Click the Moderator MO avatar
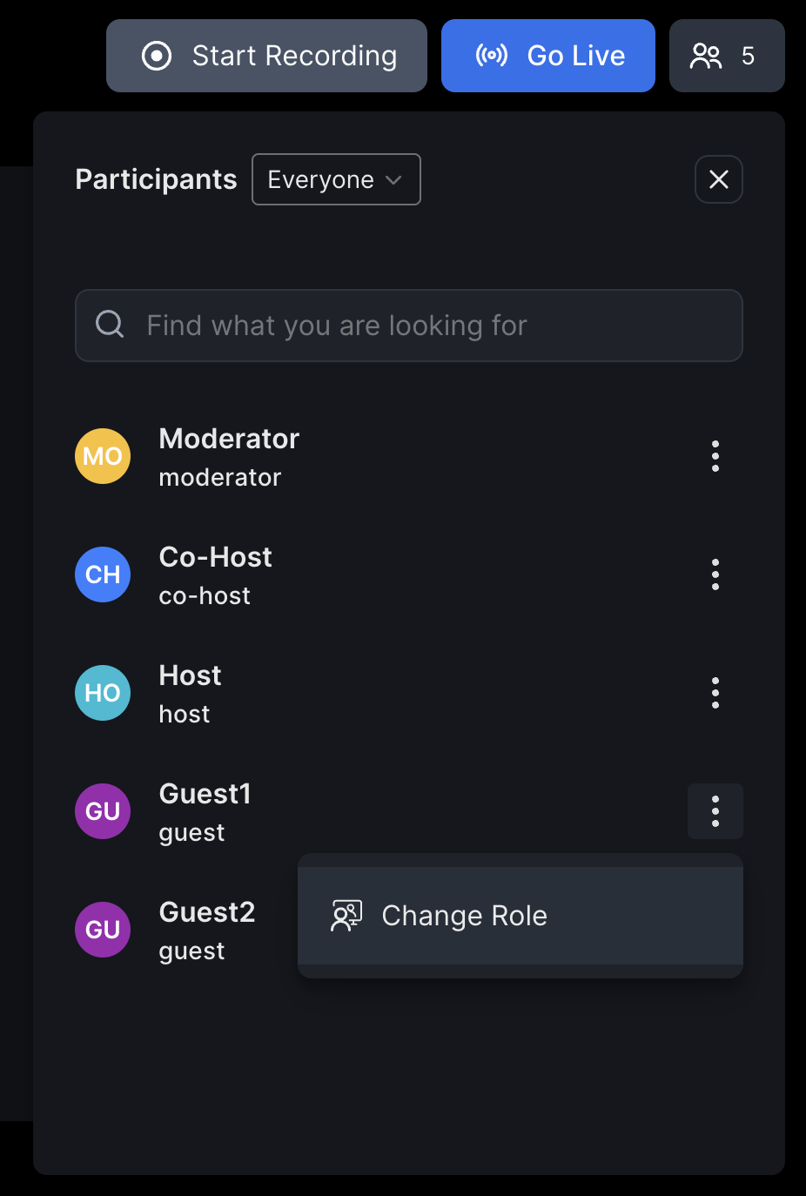The image size is (806, 1196). (103, 456)
